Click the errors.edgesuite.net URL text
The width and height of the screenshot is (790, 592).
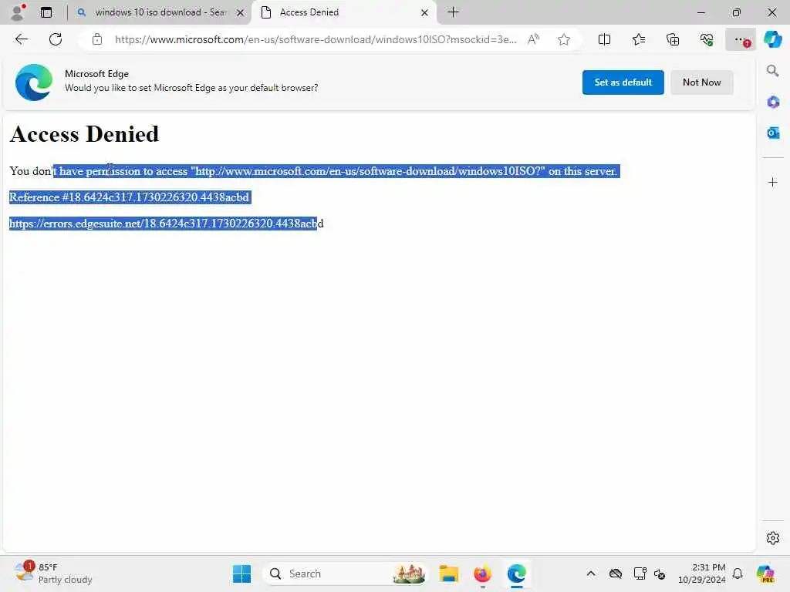tap(167, 224)
